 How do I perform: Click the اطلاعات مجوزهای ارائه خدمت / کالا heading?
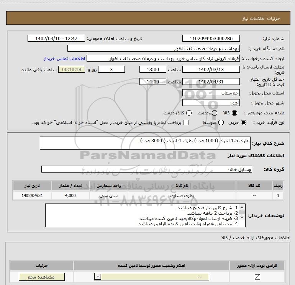[x=256, y=238]
